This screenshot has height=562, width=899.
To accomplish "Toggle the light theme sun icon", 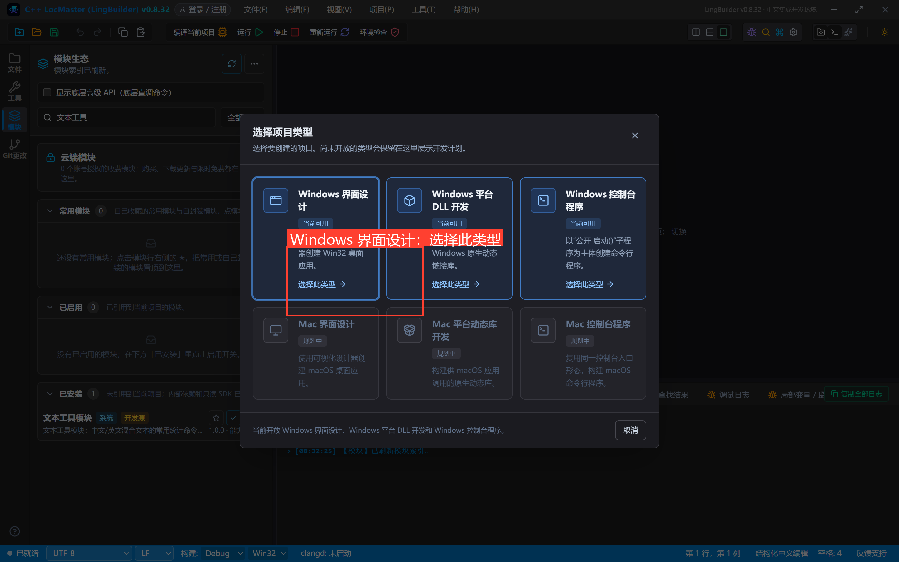I will tap(885, 32).
